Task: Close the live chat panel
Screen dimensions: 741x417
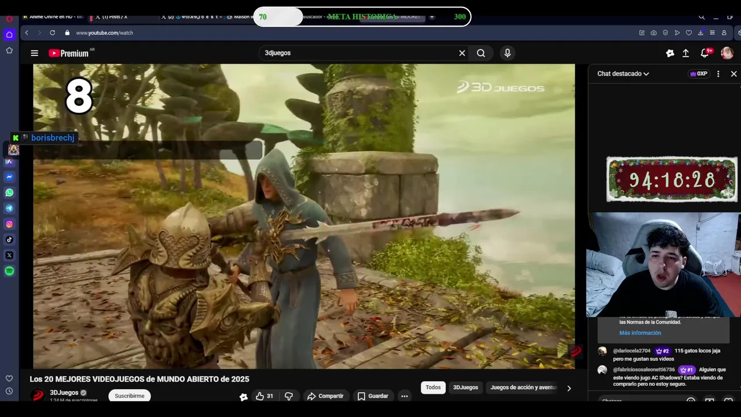Action: tap(733, 74)
